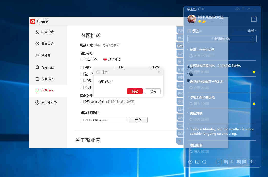Click the notification bell icon
Image resolution: width=268 pixels, height=177 pixels.
click(x=200, y=9)
